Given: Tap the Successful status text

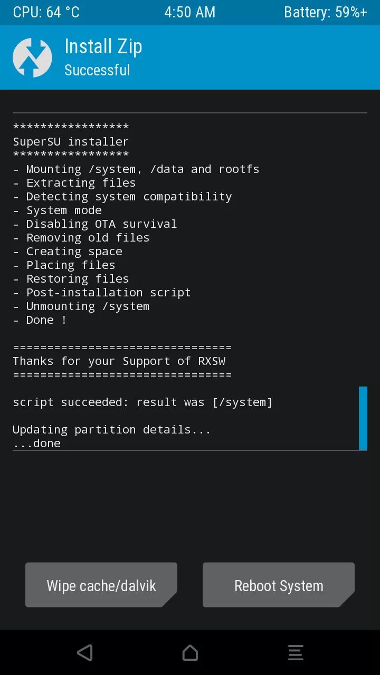Looking at the screenshot, I should [97, 70].
